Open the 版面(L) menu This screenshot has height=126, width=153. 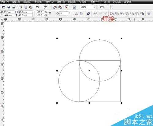tap(38, 2)
